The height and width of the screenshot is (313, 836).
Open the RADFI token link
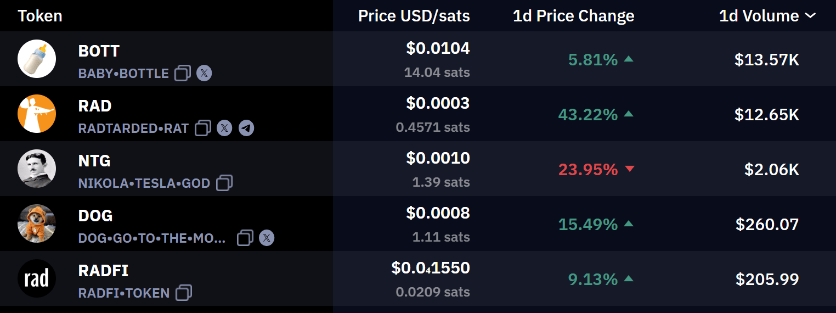tap(103, 271)
